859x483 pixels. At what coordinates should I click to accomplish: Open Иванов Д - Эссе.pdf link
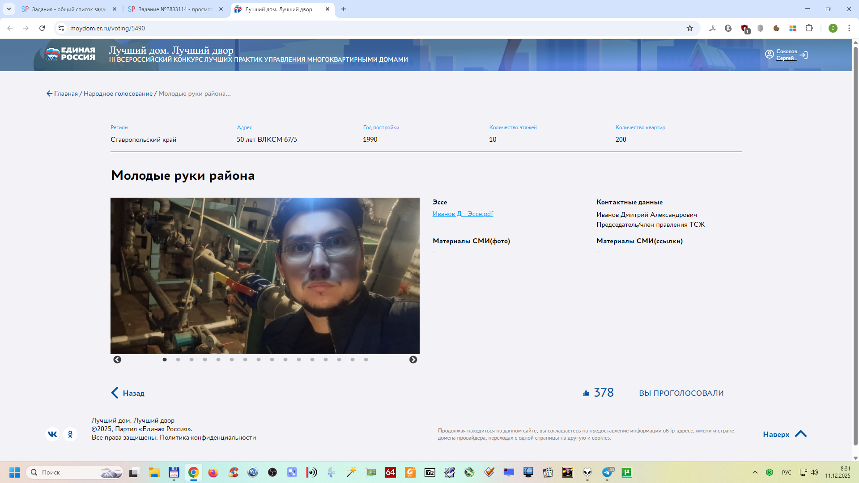(x=463, y=214)
